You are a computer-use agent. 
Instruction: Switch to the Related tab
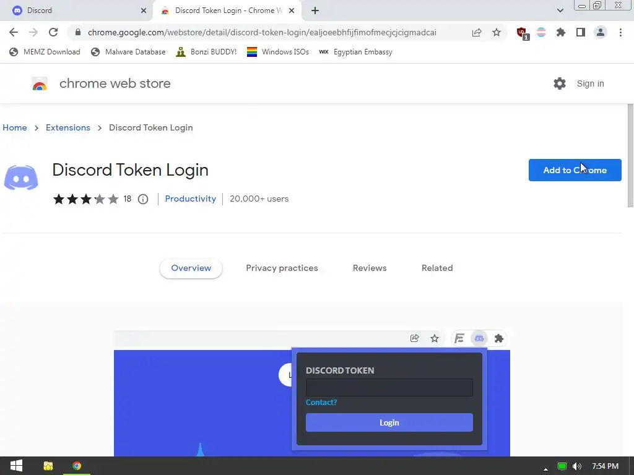tap(437, 268)
